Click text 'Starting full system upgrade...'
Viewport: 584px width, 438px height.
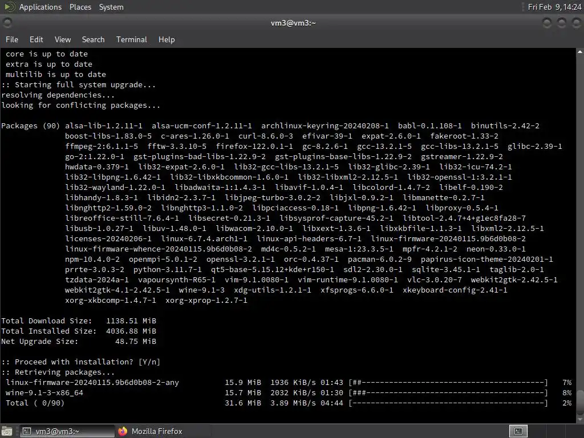(86, 85)
